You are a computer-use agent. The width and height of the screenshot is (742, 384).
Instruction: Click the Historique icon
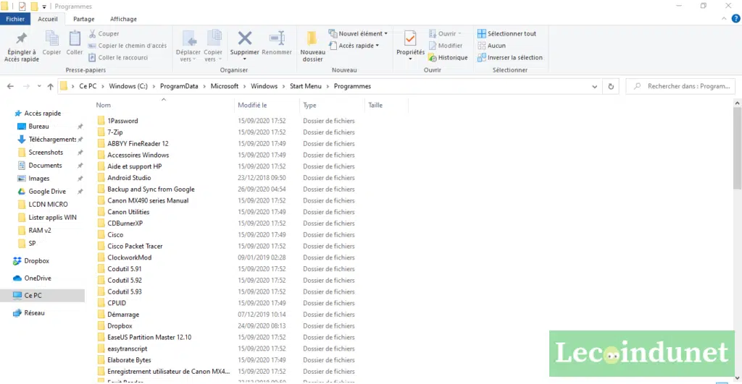(432, 58)
